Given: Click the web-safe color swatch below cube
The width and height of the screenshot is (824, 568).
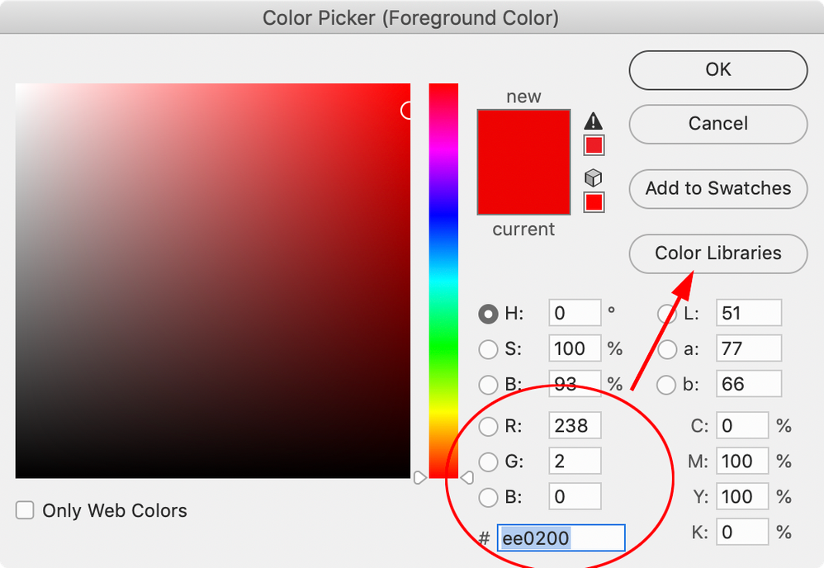Looking at the screenshot, I should click(593, 202).
